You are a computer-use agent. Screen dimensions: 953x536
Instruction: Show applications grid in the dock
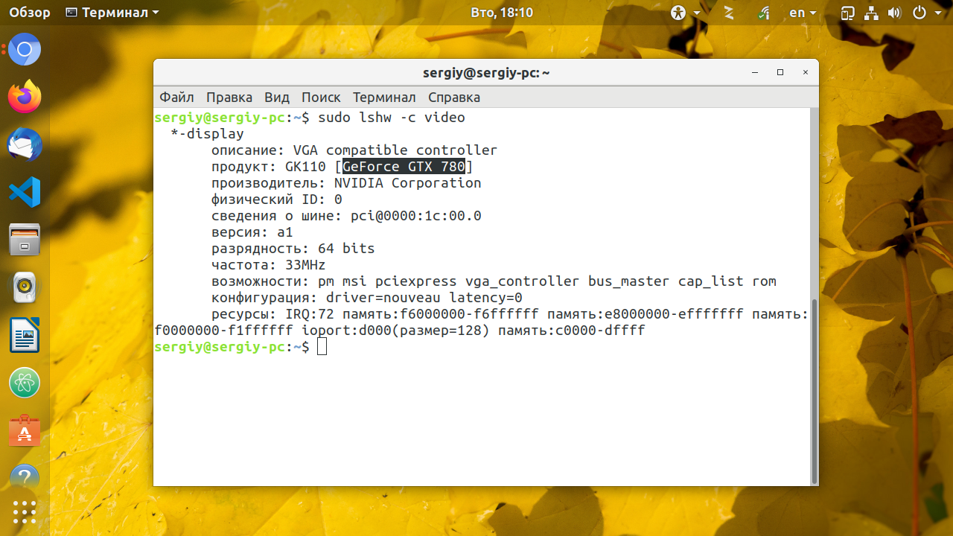tap(25, 512)
